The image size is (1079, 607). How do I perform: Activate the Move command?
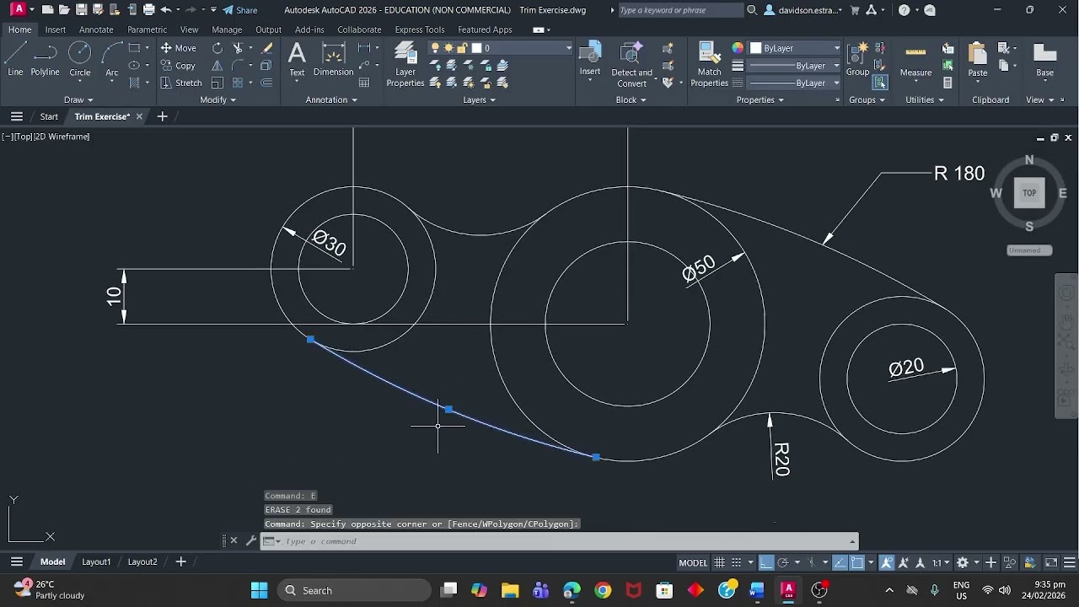click(178, 48)
